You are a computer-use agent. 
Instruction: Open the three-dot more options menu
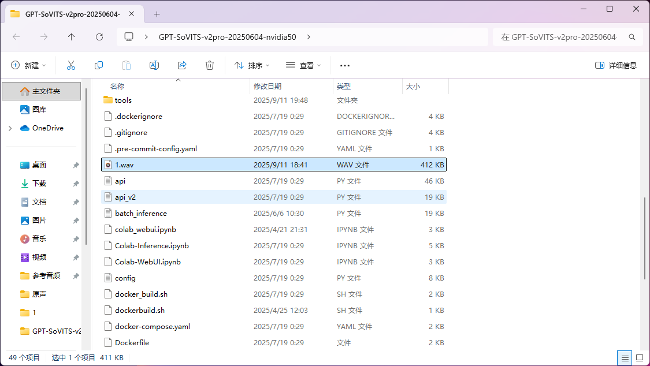(345, 65)
